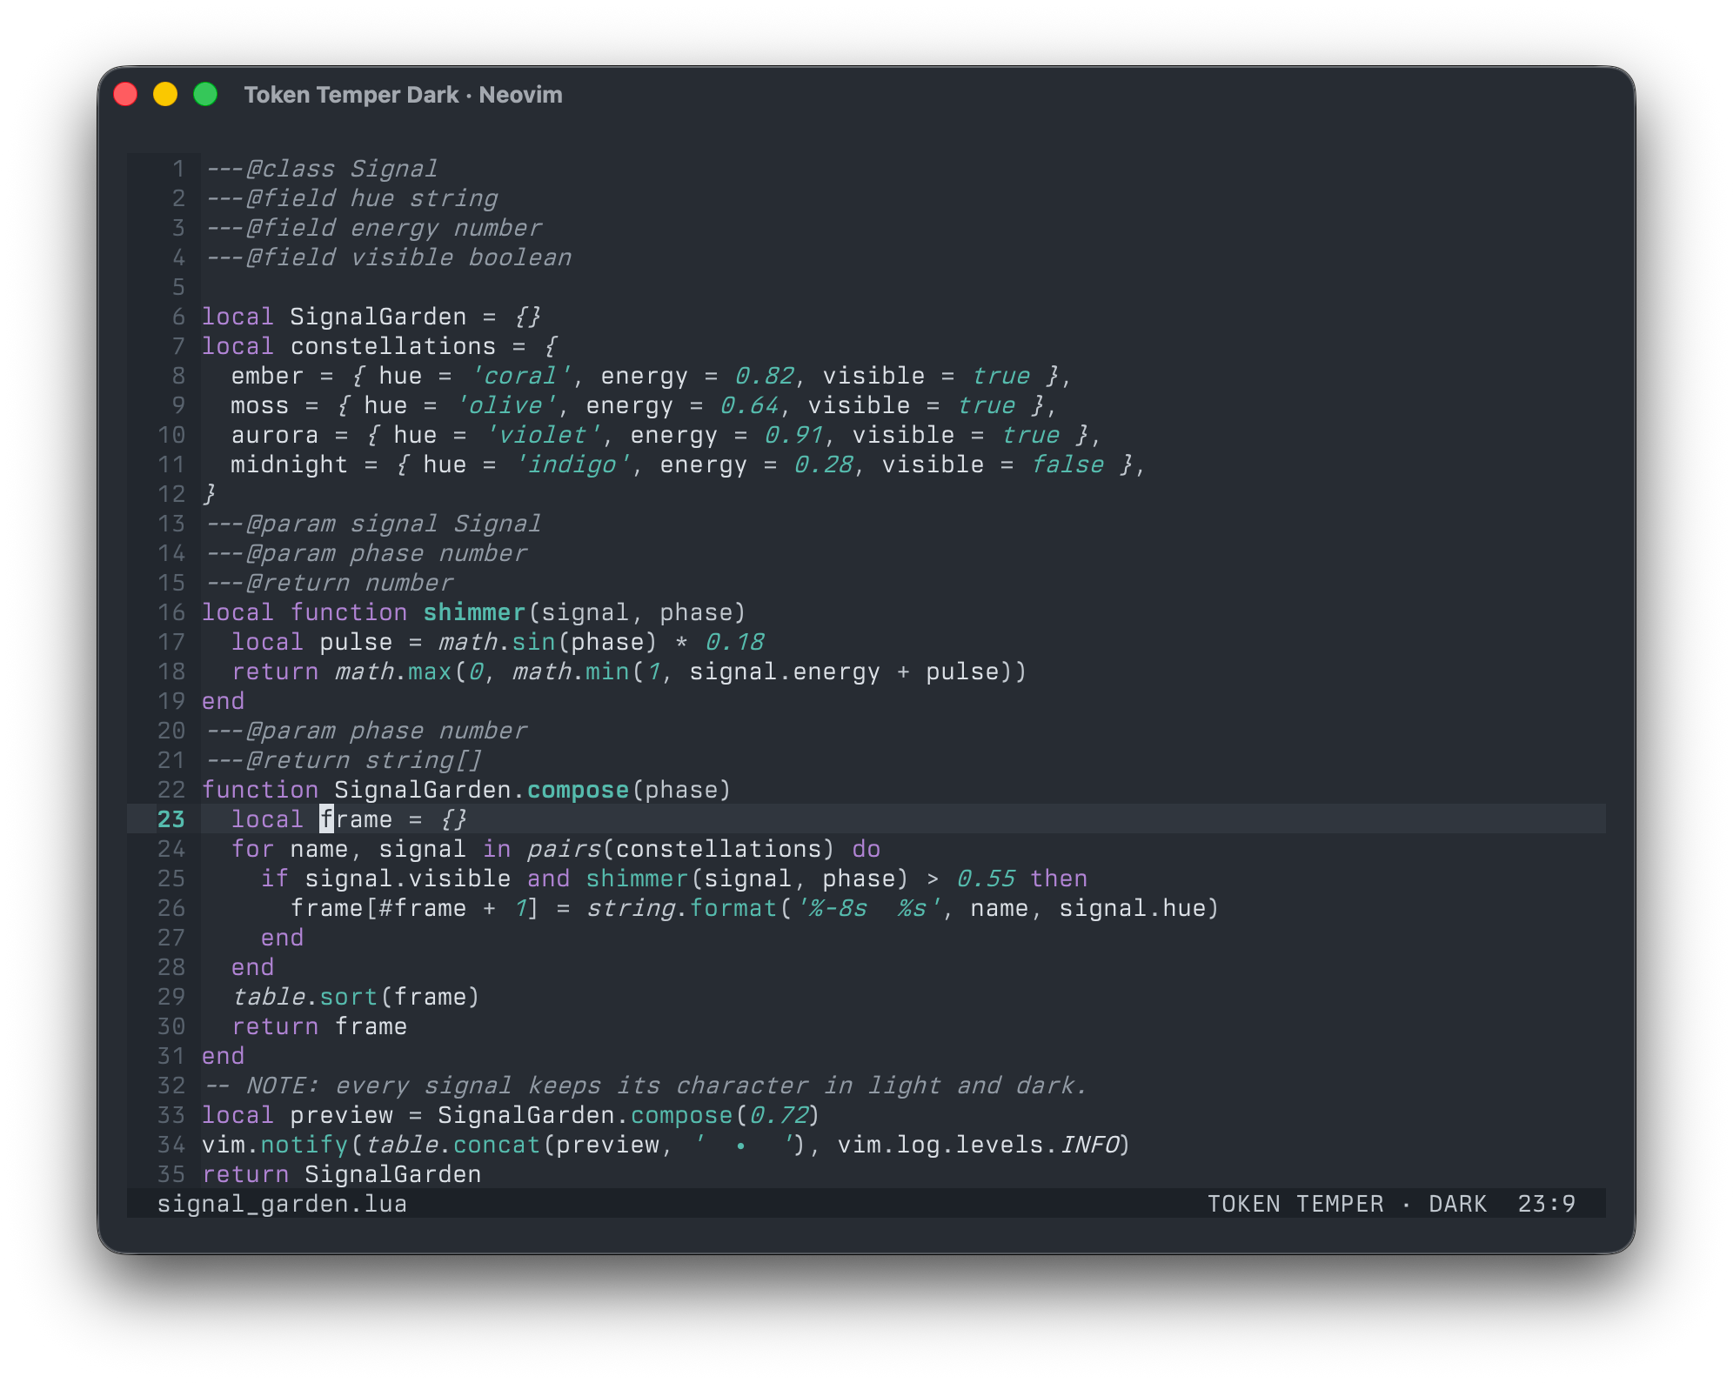Click the 'false' boolean on line 11
This screenshot has height=1383, width=1733.
pyautogui.click(x=1067, y=464)
